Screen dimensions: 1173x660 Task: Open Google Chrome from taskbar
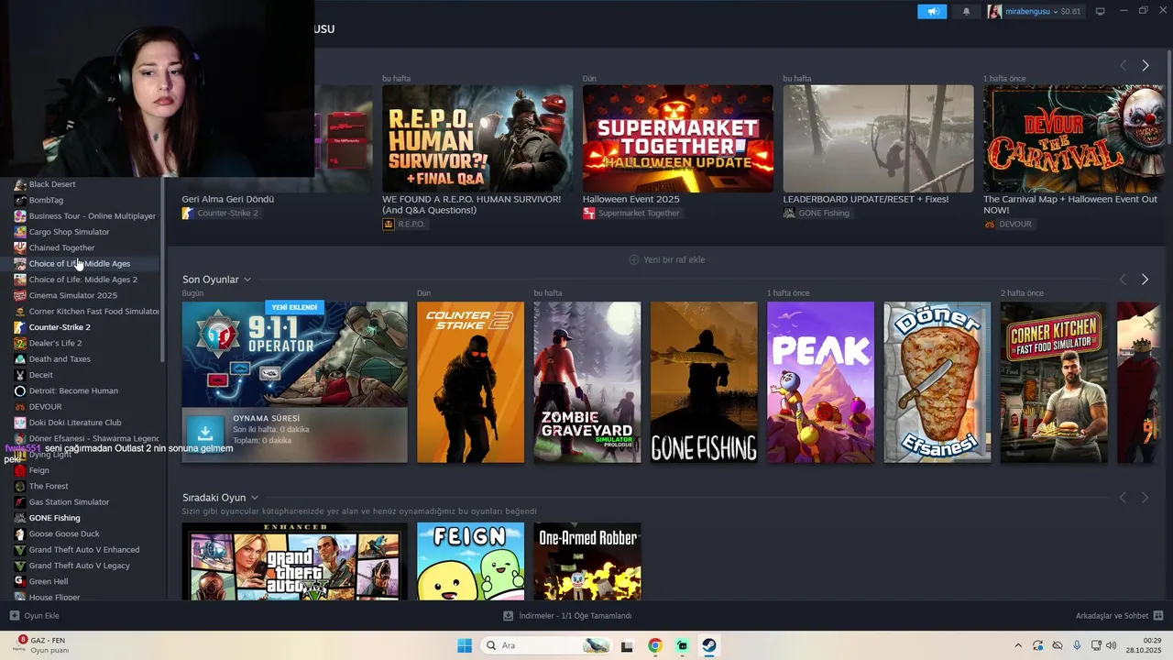tap(654, 645)
